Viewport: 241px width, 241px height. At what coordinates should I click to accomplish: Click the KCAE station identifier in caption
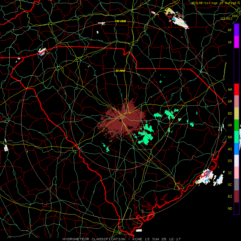138,239
